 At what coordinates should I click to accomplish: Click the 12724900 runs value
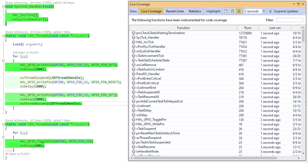(x=245, y=33)
